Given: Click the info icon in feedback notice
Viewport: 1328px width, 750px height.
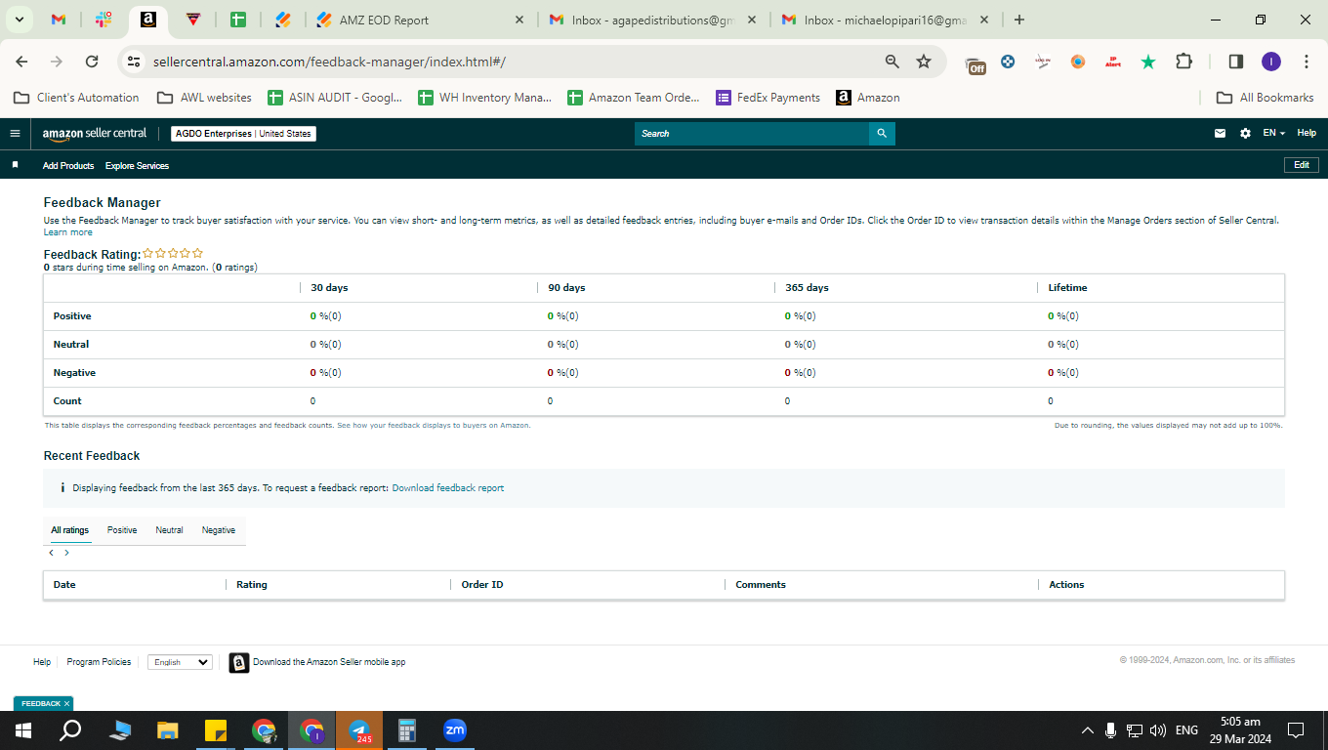Looking at the screenshot, I should pyautogui.click(x=62, y=487).
